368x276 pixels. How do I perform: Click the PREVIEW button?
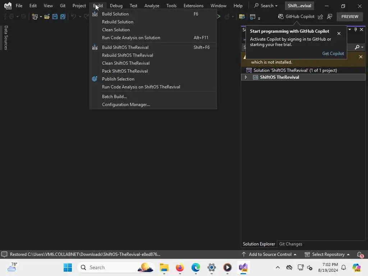[x=350, y=17]
